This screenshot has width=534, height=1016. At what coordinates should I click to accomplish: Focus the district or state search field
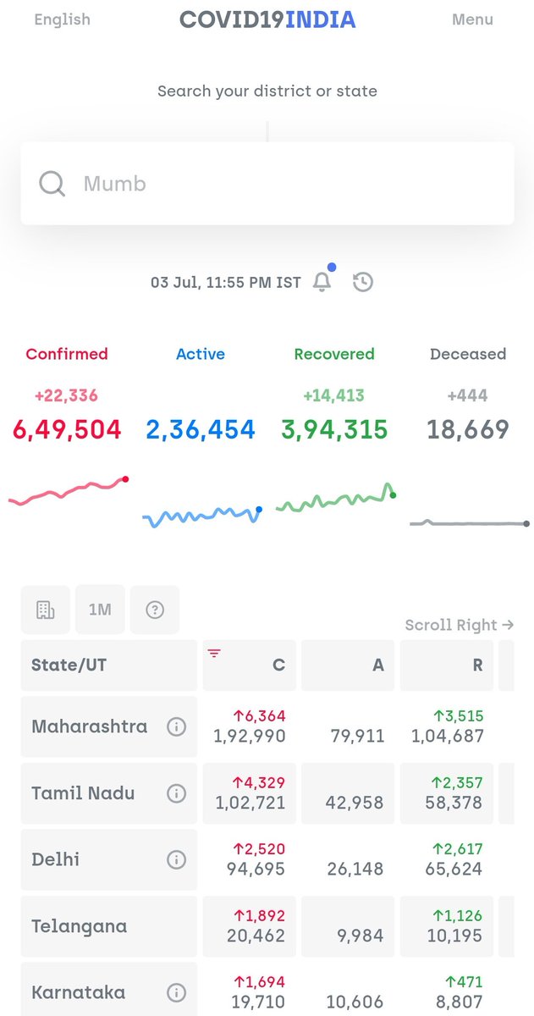pyautogui.click(x=267, y=184)
